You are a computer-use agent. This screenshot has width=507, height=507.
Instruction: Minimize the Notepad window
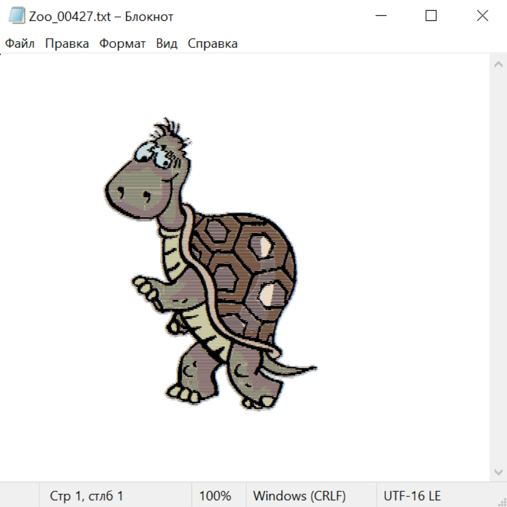tap(380, 16)
